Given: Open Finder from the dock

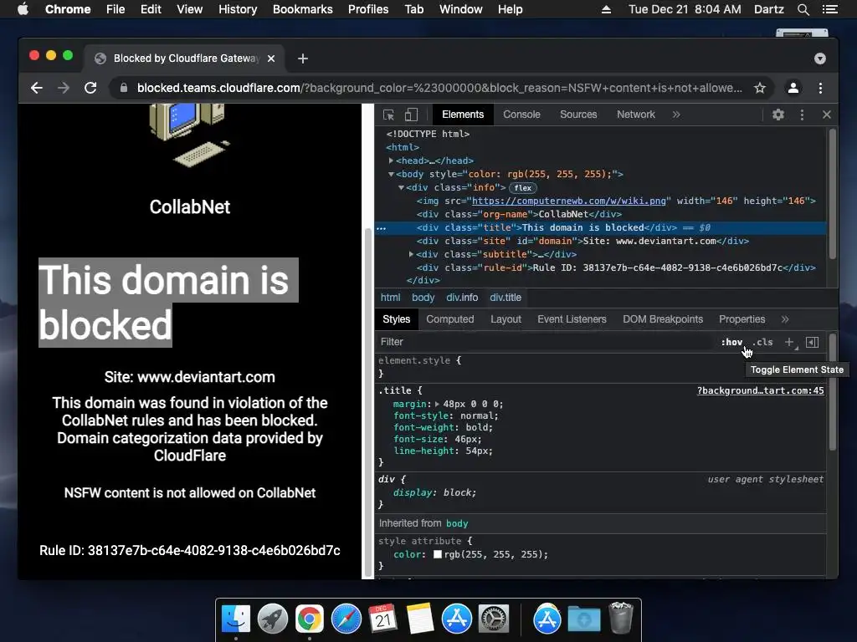Looking at the screenshot, I should 236,619.
